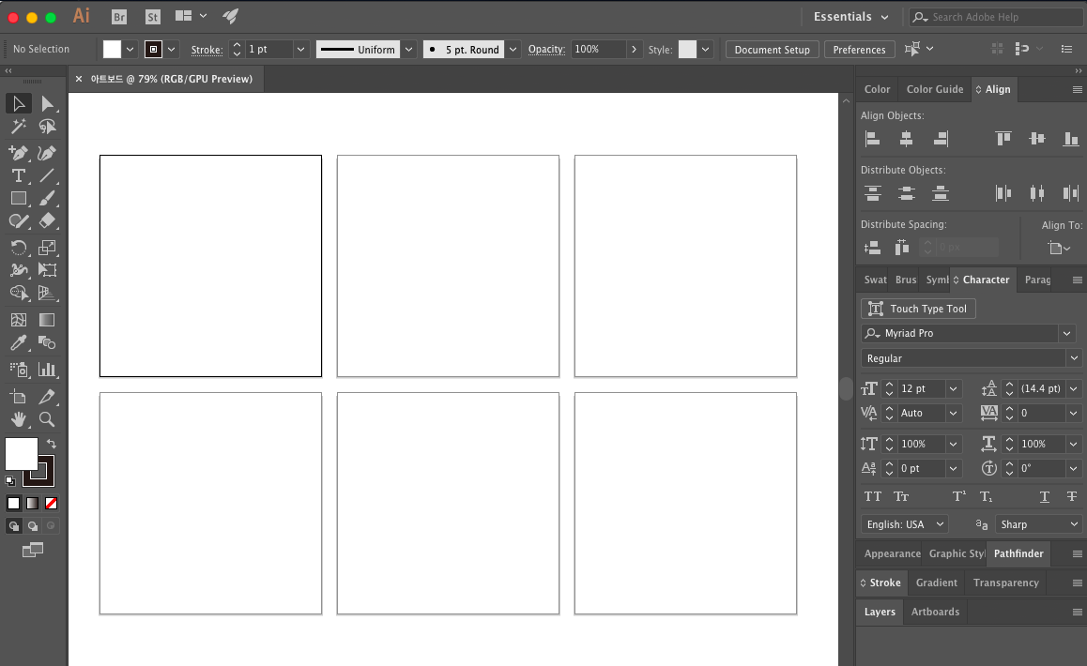This screenshot has width=1087, height=666.
Task: Select the Blend tool
Action: tap(47, 343)
